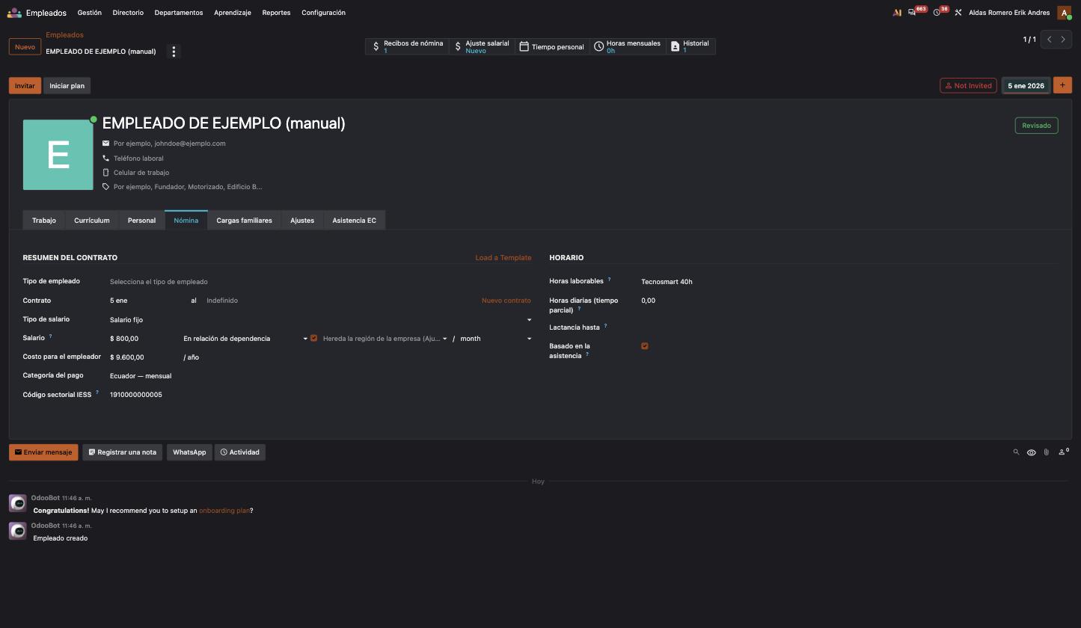Open the three-dot actions menu by the employee name
Viewport: 1081px width, 628px height.
tap(174, 52)
